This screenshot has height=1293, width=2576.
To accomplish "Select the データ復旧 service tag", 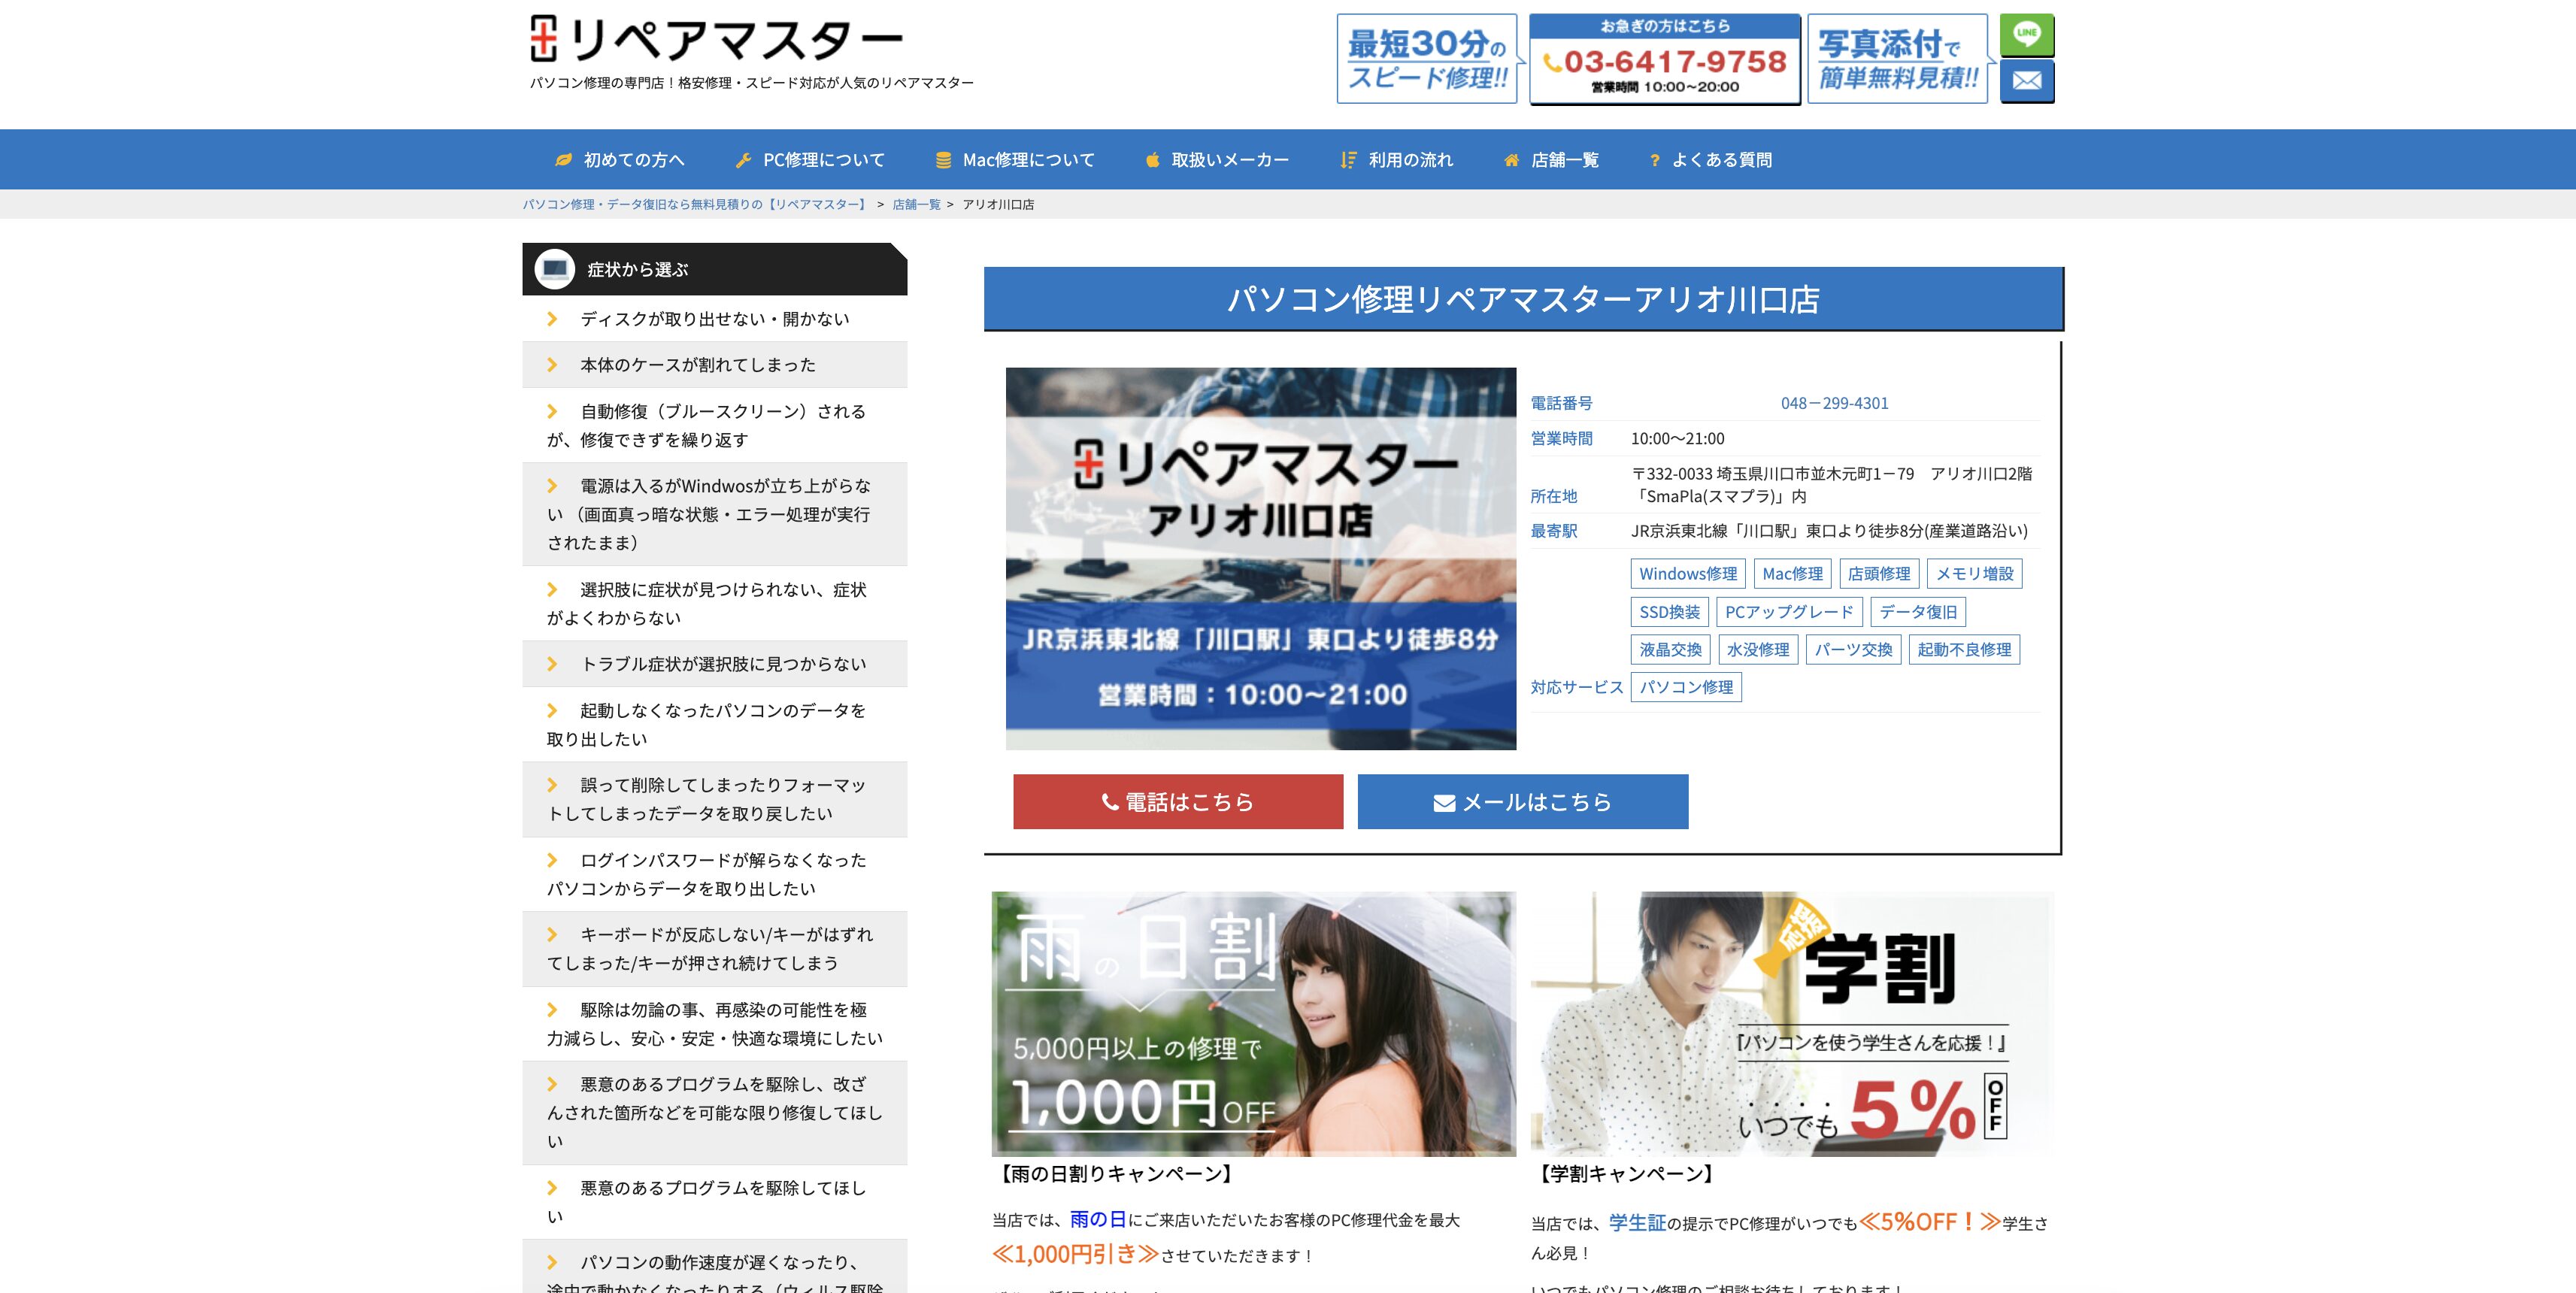I will coord(1918,612).
